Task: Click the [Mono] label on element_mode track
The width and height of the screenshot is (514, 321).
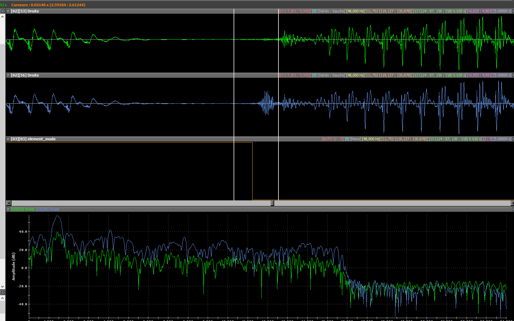Action: (355, 139)
